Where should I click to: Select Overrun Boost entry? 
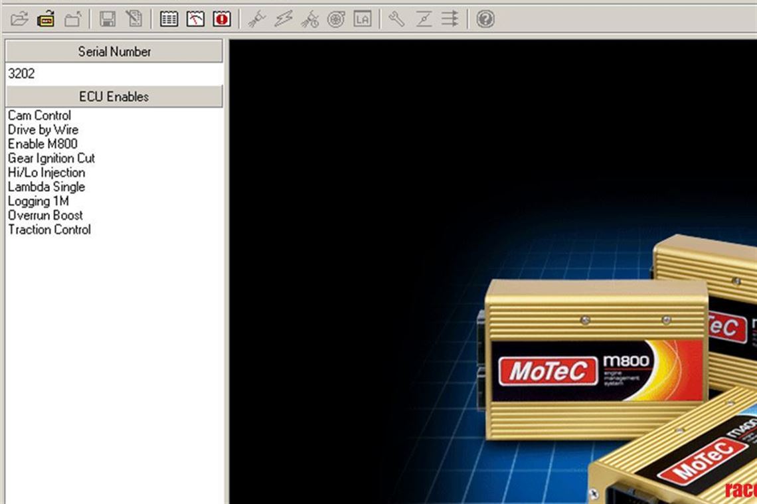pos(45,215)
